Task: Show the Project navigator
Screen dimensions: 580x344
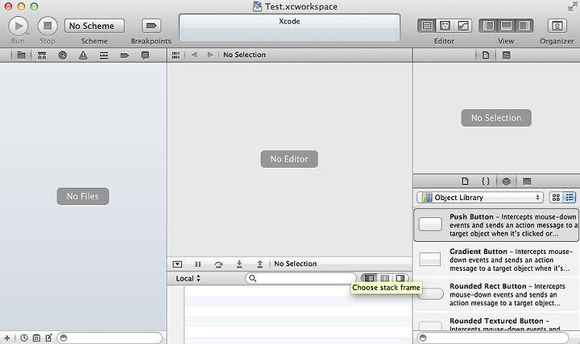Action: (21, 55)
